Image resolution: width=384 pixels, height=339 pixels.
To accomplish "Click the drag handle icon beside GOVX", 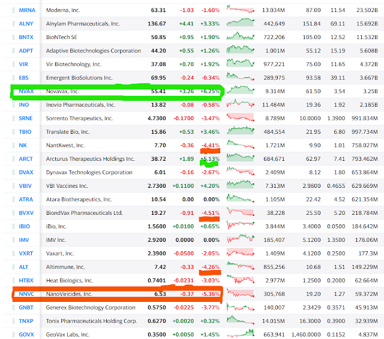I will [x=13, y=335].
